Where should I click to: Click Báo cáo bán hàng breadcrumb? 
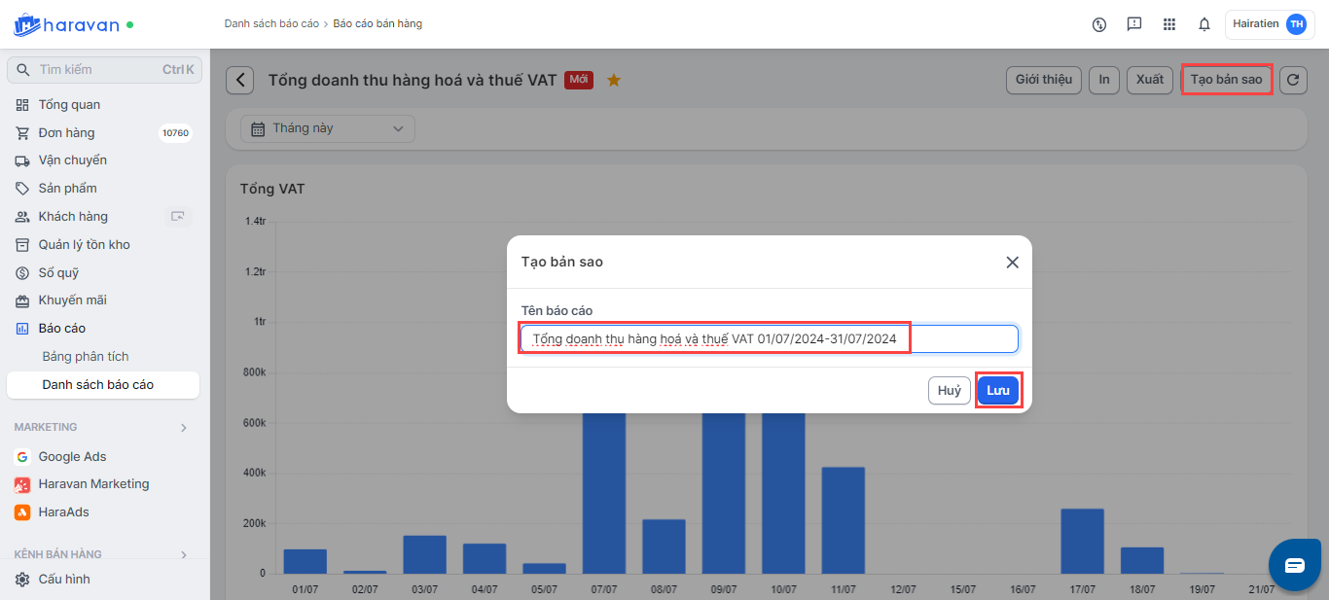point(377,23)
